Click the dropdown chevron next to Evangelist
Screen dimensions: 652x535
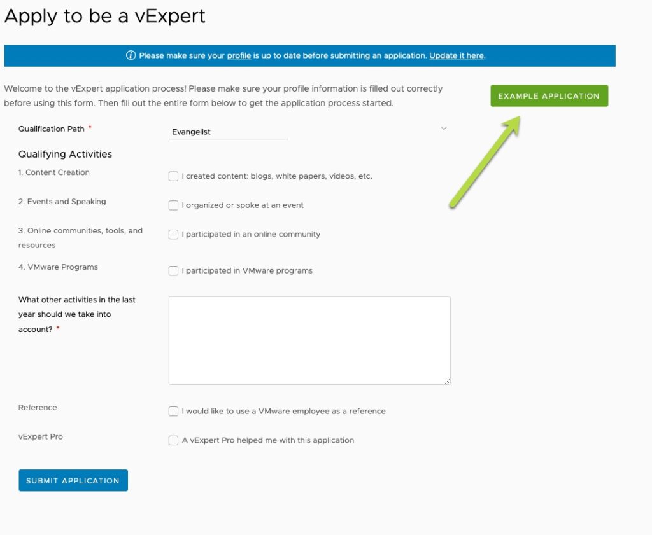pyautogui.click(x=444, y=129)
